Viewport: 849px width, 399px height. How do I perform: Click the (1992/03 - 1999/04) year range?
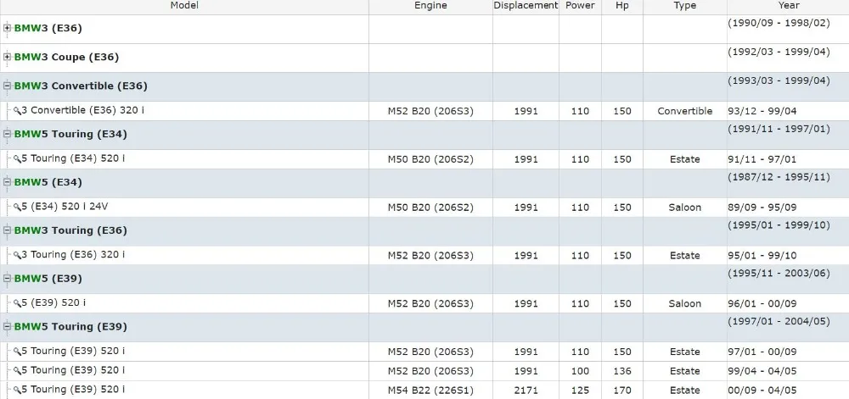point(779,52)
